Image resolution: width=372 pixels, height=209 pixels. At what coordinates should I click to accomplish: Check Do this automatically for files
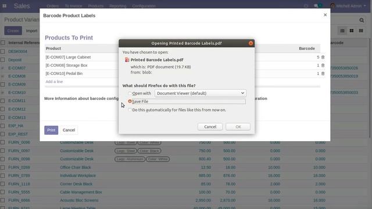coord(130,110)
